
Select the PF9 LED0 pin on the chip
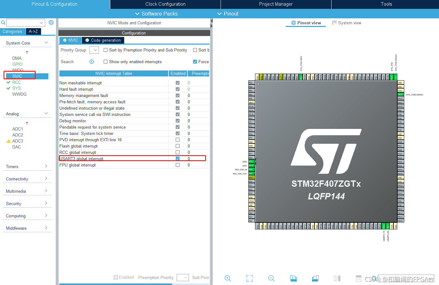pyautogui.click(x=252, y=161)
